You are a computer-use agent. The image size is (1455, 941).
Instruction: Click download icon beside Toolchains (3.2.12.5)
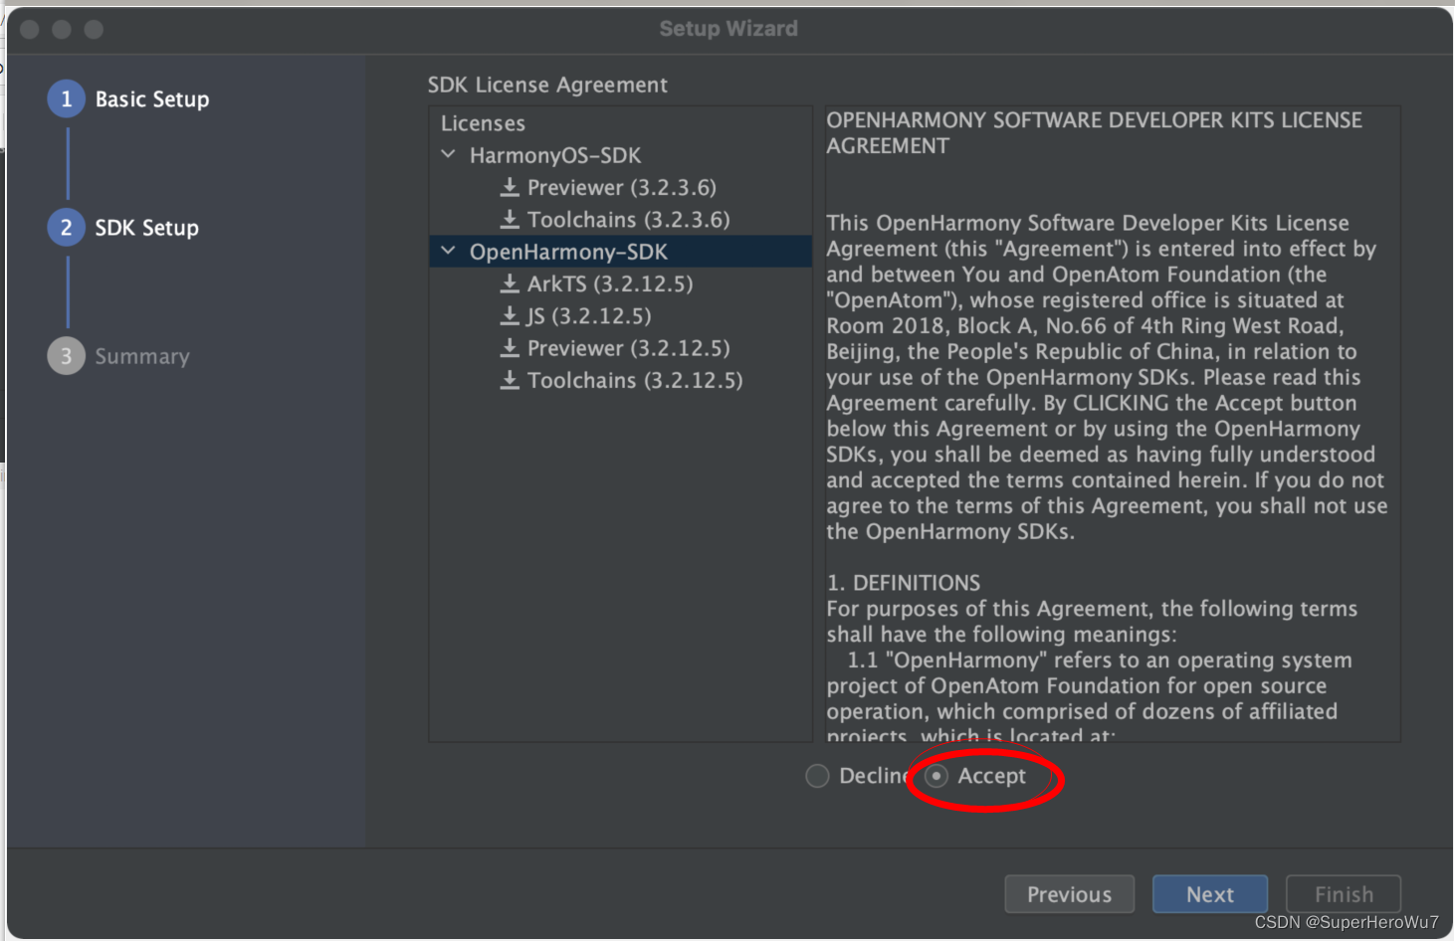point(510,380)
